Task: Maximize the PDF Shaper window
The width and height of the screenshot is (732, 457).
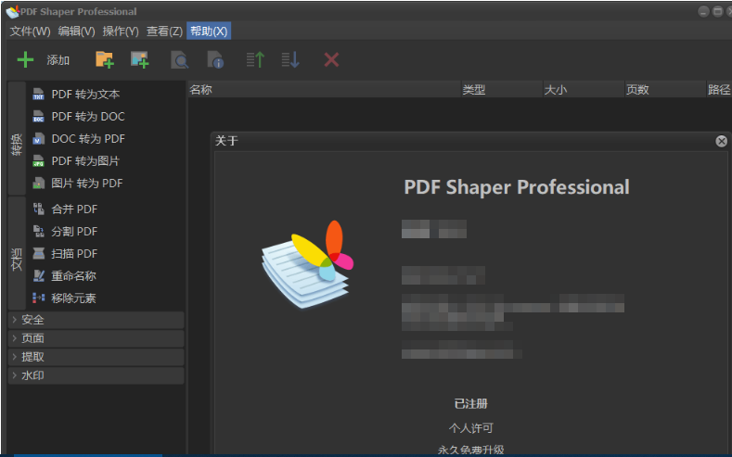Action: point(718,12)
